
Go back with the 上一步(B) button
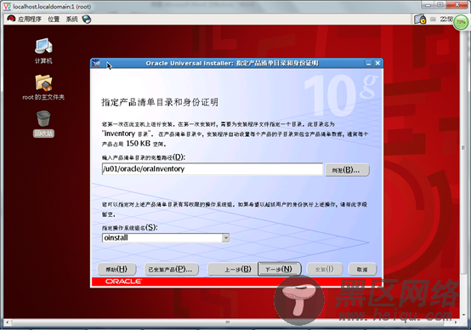(x=232, y=270)
